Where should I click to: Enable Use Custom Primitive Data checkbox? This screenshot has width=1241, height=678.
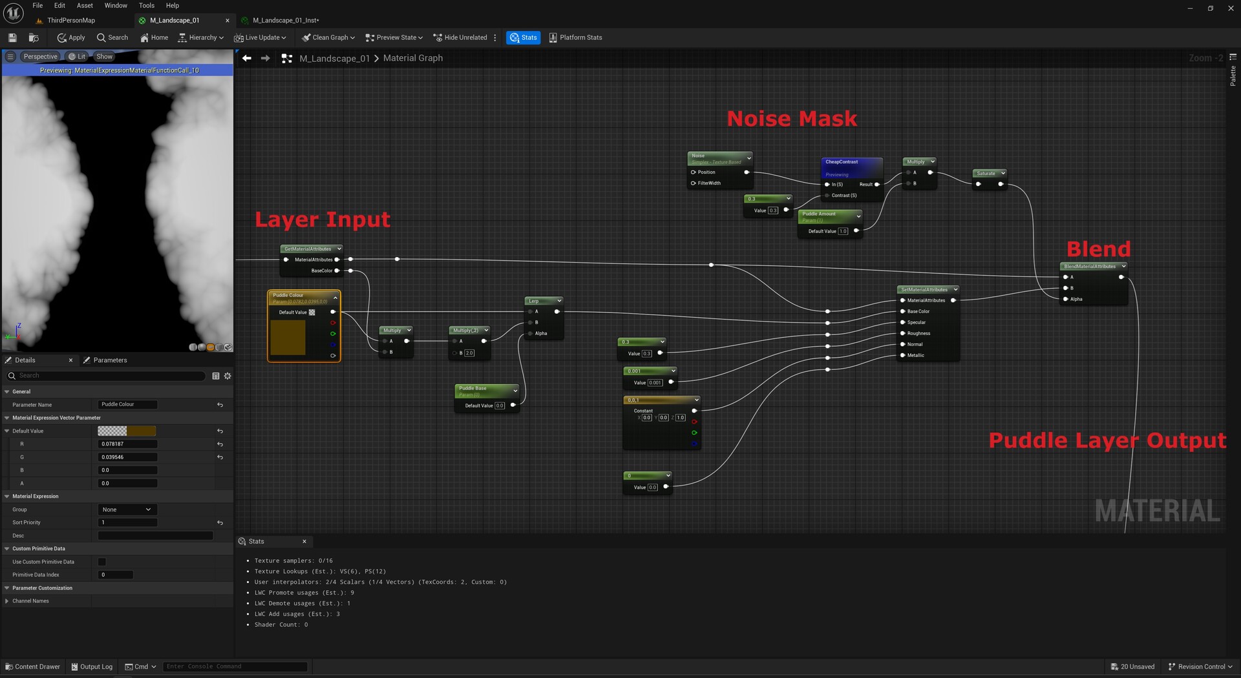[x=101, y=562]
